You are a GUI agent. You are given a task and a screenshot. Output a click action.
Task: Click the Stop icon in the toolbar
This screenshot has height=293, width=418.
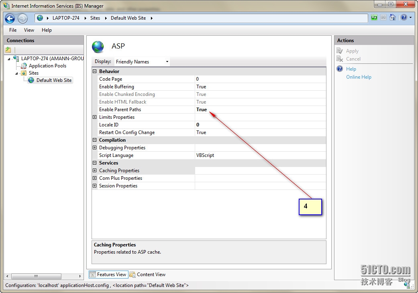383,18
